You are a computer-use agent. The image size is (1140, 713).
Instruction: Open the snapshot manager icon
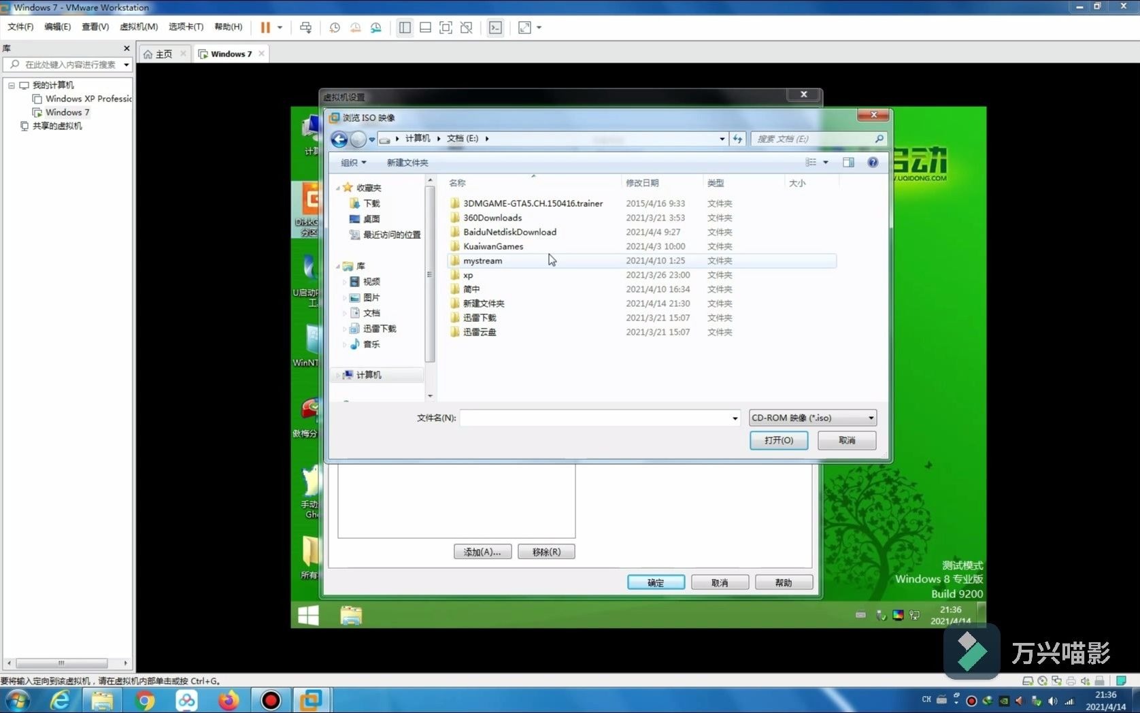[x=376, y=27]
